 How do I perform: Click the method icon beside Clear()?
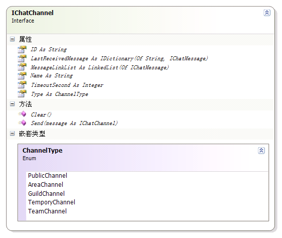22,114
